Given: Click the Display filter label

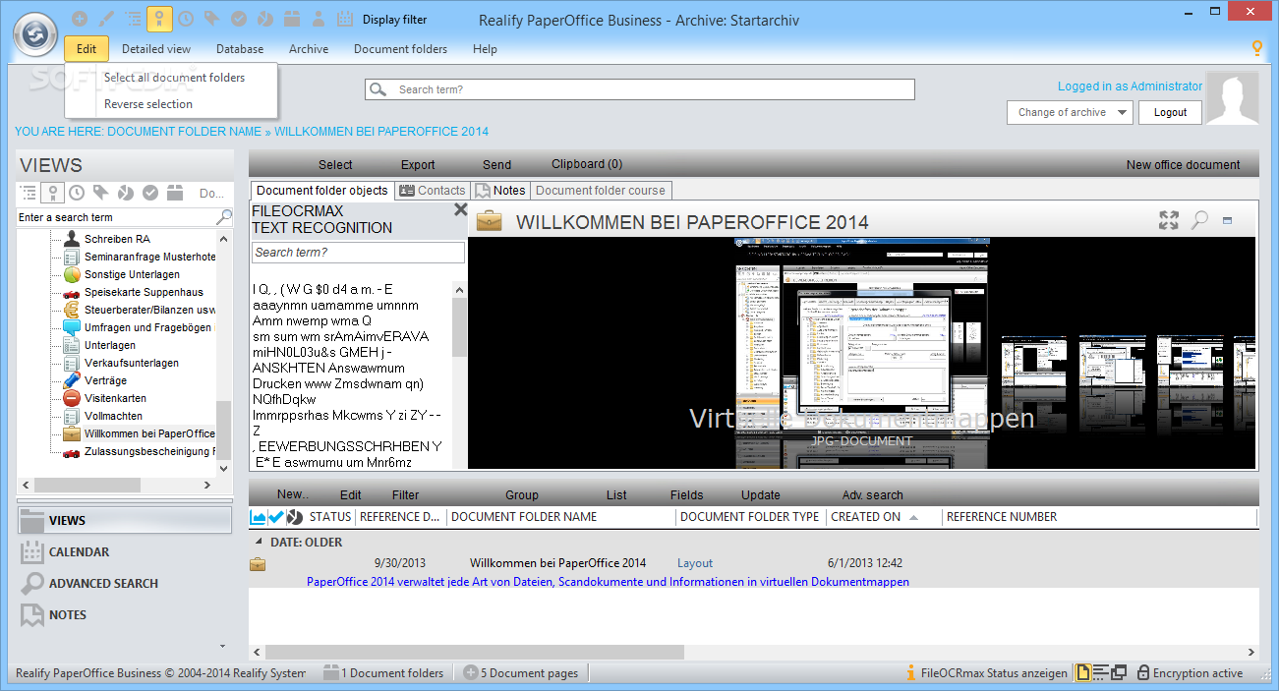Looking at the screenshot, I should coord(395,20).
